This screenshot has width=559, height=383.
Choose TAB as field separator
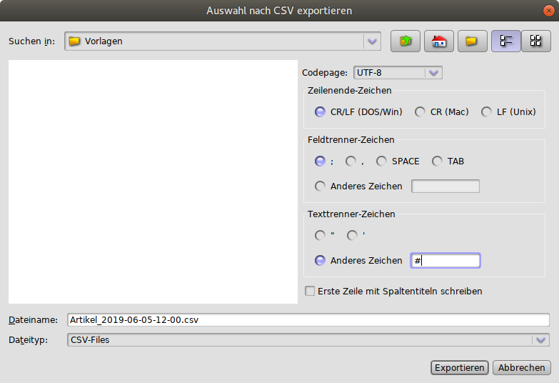437,161
